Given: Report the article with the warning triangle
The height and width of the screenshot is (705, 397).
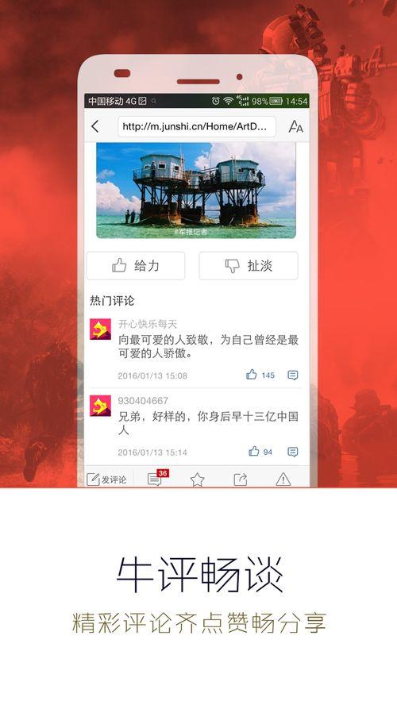Looking at the screenshot, I should tap(283, 480).
